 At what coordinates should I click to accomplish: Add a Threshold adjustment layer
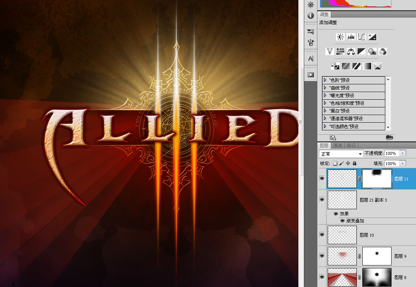coord(356,66)
